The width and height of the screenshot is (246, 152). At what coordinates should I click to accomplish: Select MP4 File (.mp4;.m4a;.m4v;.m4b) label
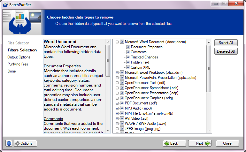coord(149,113)
